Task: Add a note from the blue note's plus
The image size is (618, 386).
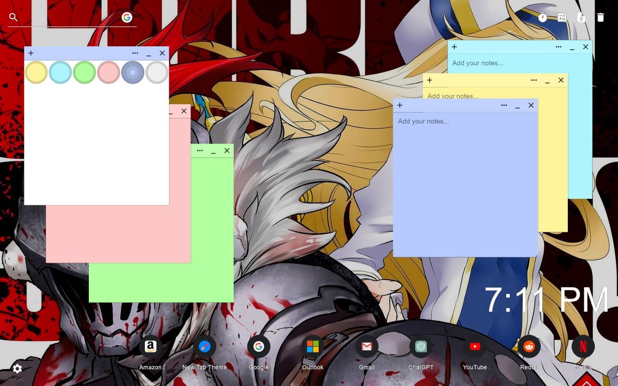Action: pos(400,105)
